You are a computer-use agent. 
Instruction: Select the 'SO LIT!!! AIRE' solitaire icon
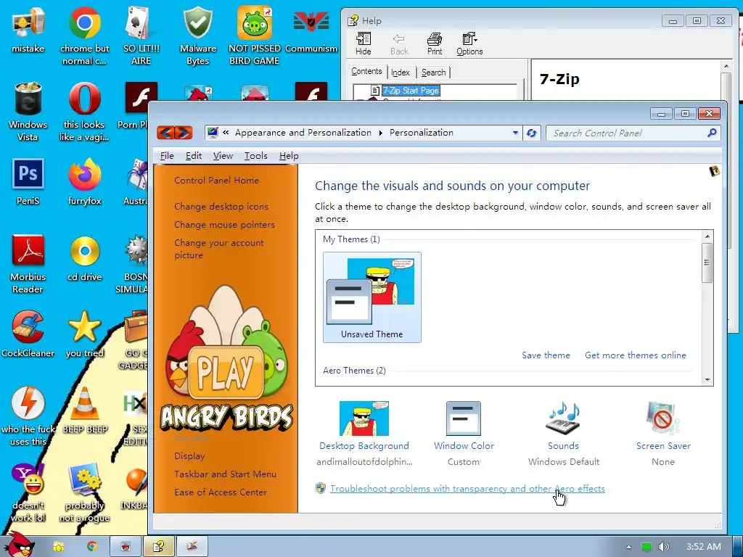[x=141, y=35]
